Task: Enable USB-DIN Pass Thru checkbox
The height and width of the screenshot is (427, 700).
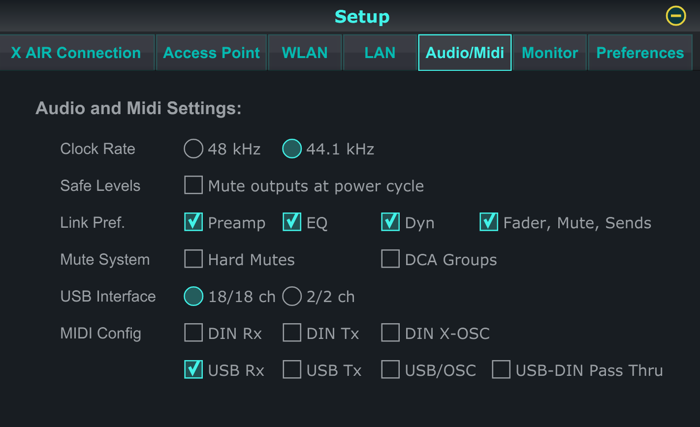Action: point(501,370)
